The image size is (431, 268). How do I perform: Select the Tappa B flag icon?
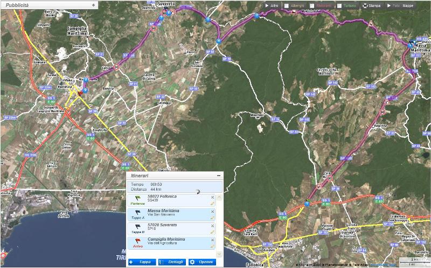(137, 227)
